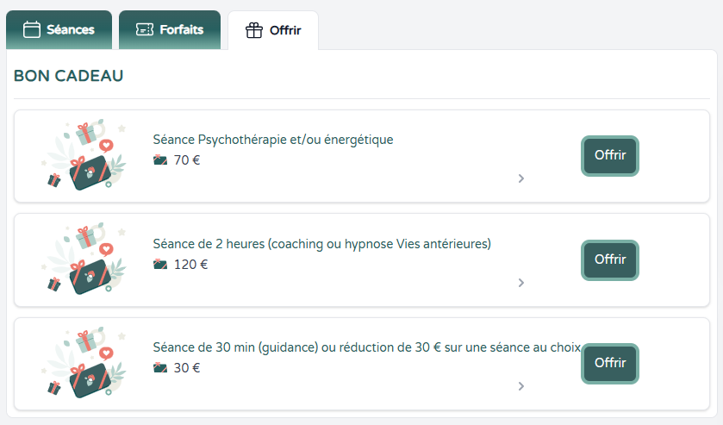This screenshot has width=723, height=425.
Task: Click the gift card icon beside 70 €
Action: point(160,159)
